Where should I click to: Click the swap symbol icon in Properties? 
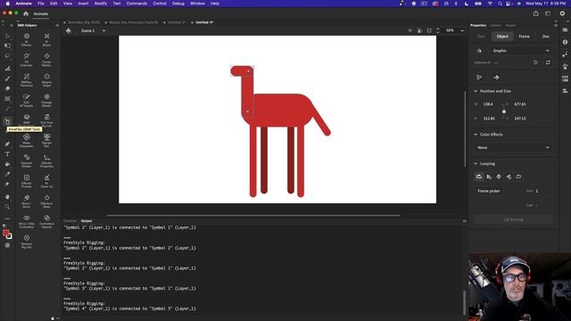[548, 62]
